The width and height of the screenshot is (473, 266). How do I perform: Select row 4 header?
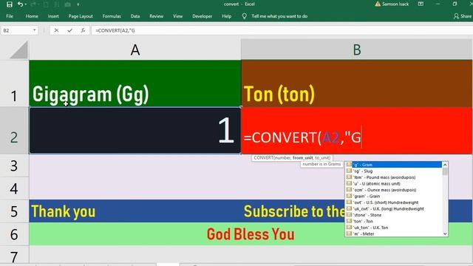click(x=14, y=188)
